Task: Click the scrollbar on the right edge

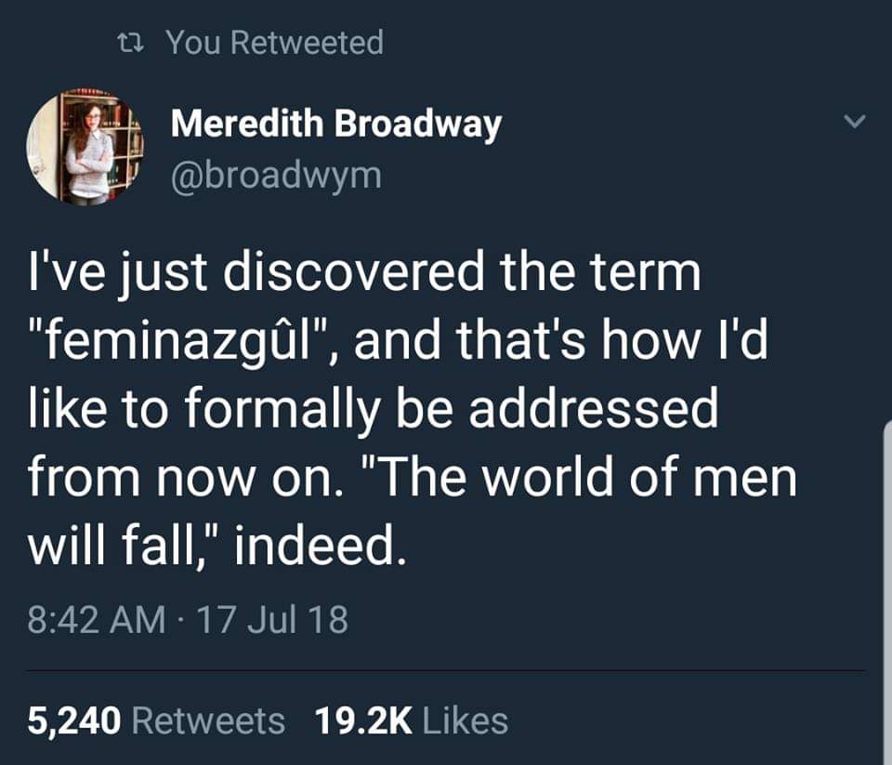Action: coord(886,595)
